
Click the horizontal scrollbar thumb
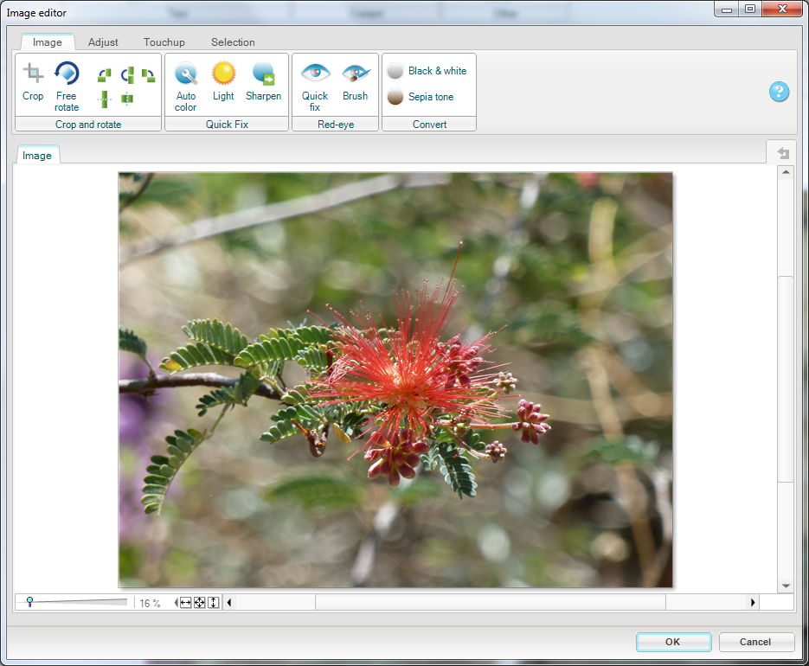[491, 602]
